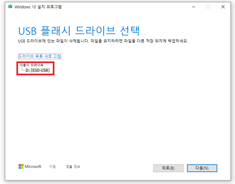Click the 다음(N) button
Viewport: 235px width, 184px height.
202,168
